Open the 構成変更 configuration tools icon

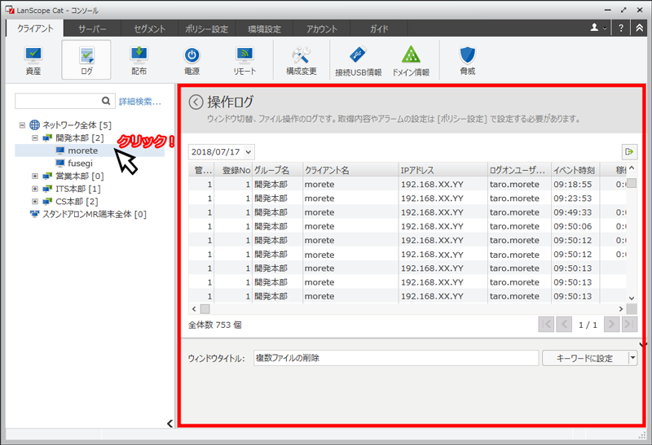pyautogui.click(x=301, y=60)
